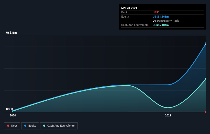
Task: Click the Debt label in the tooltip
Action: 124,12
